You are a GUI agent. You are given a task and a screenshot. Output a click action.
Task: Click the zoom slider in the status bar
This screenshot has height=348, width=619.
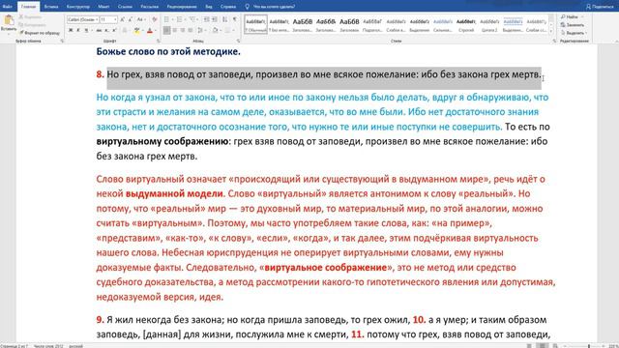click(x=588, y=346)
